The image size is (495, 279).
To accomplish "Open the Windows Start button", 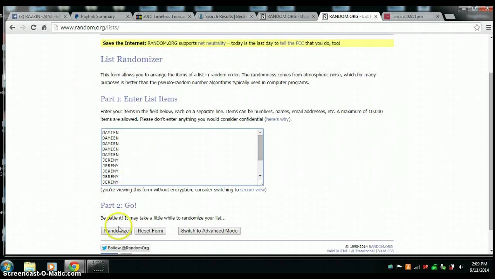I will tap(7, 267).
